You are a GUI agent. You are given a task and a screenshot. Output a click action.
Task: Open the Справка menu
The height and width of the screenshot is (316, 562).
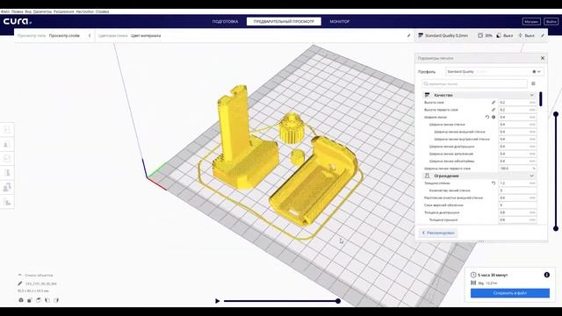(x=102, y=11)
